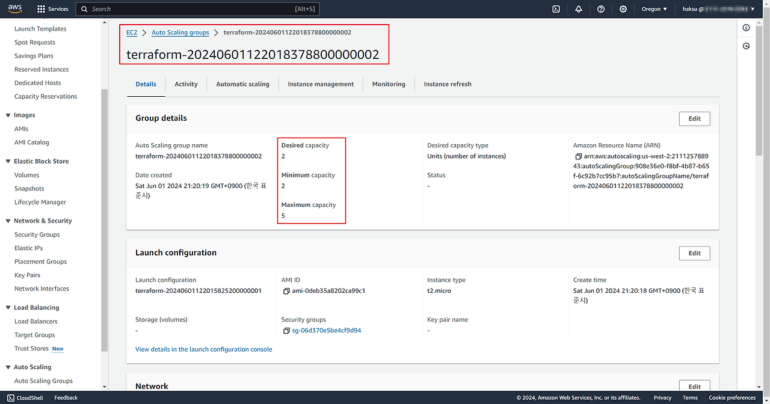Click the AWS logo home icon

click(15, 8)
